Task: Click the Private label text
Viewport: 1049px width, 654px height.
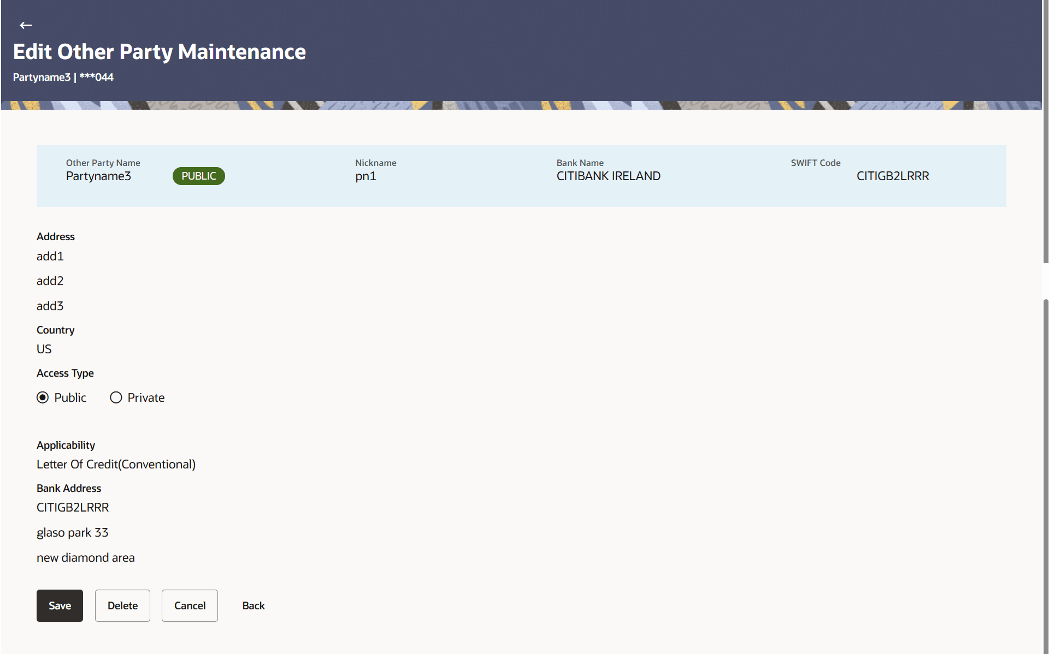Action: pos(146,397)
